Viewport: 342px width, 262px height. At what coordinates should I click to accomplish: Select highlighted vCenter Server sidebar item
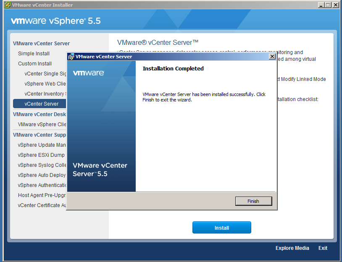pos(41,104)
